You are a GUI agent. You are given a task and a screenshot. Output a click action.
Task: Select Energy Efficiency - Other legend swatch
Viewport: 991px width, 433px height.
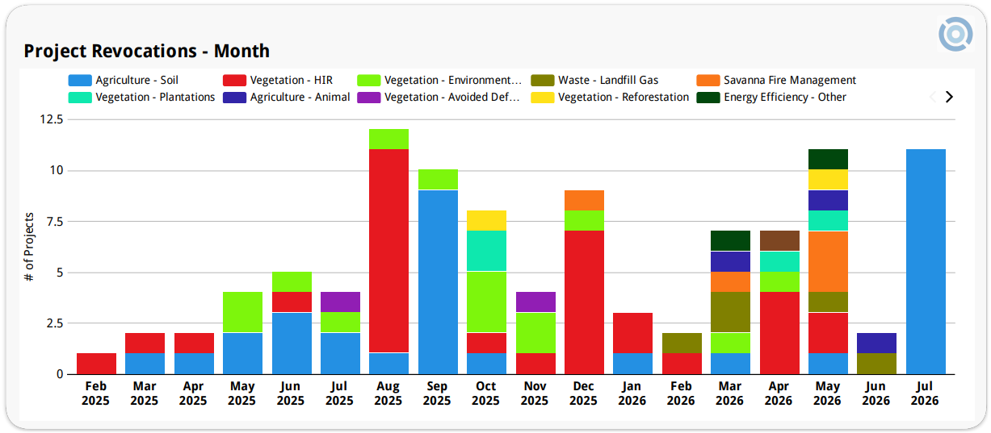708,98
